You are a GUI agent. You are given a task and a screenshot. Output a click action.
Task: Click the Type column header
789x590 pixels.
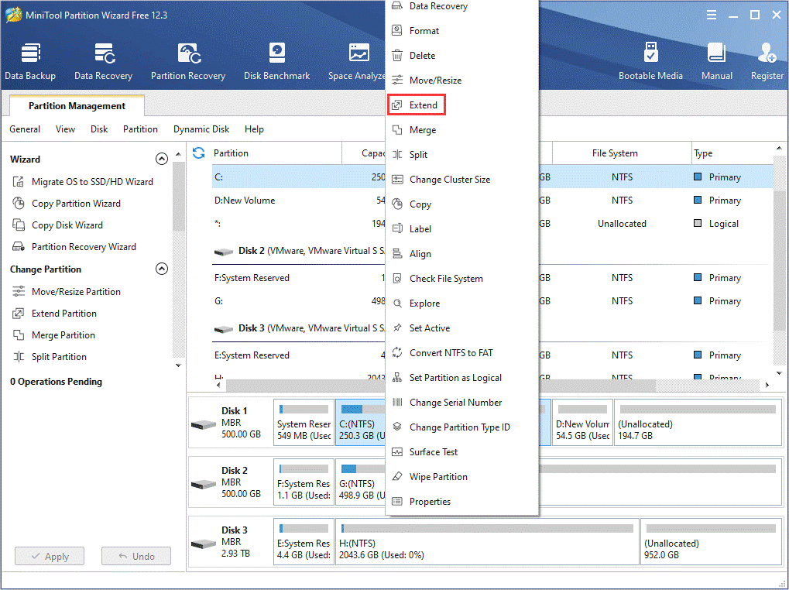tap(732, 153)
